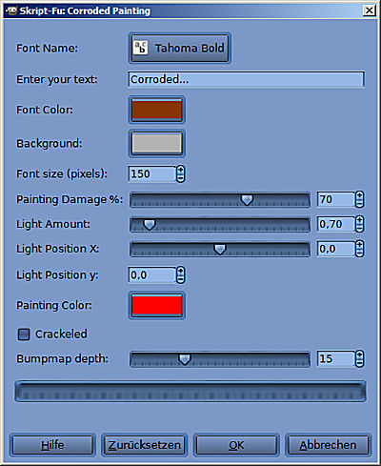381x466 pixels.
Task: Open the Background color swatch
Action: (157, 144)
